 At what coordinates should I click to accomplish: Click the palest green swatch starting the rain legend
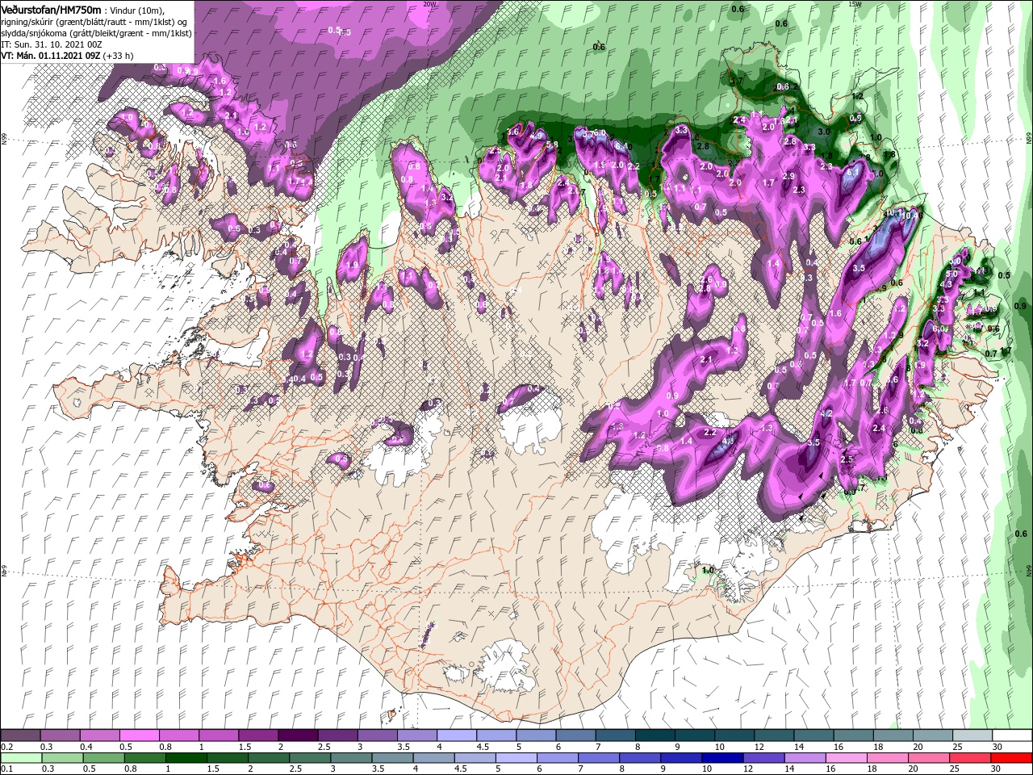21,758
